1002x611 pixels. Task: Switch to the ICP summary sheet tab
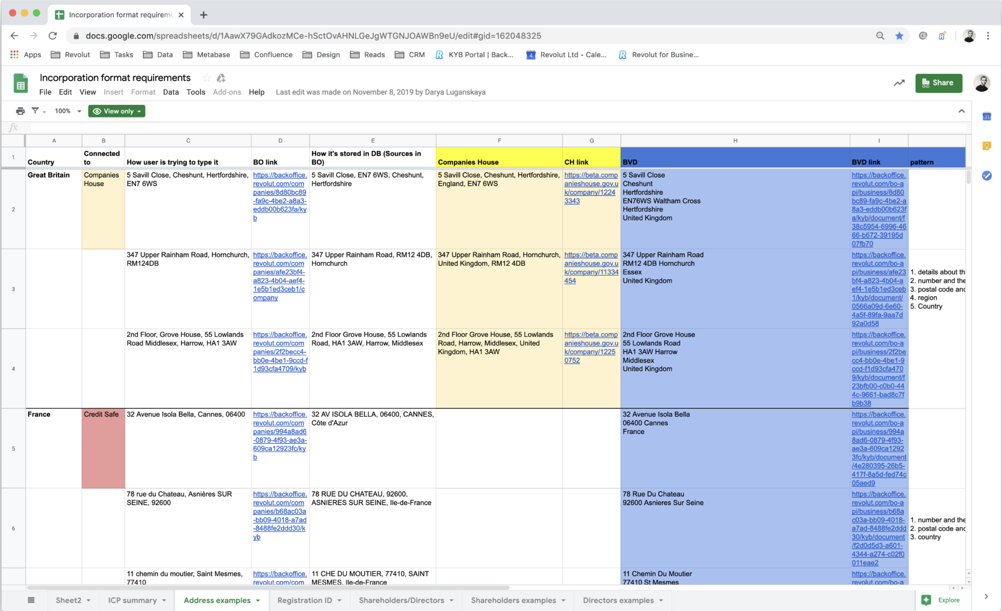click(x=132, y=600)
